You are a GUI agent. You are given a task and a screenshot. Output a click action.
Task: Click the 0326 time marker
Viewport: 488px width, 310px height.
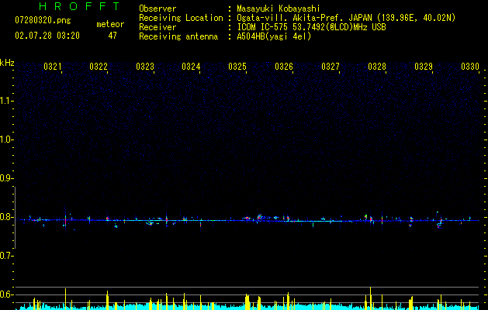coord(284,66)
